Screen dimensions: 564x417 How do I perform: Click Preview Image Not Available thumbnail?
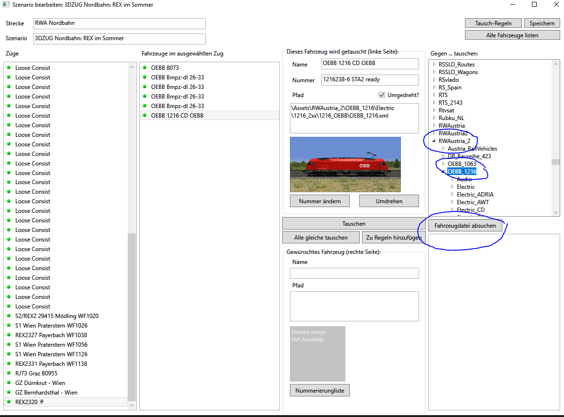click(x=318, y=354)
